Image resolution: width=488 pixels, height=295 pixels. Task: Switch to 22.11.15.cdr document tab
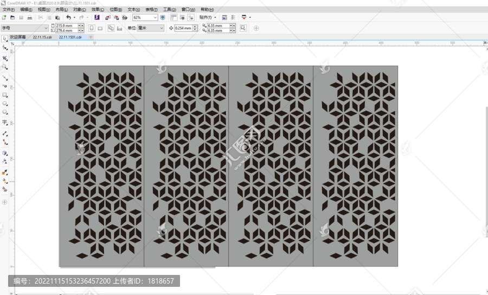pyautogui.click(x=42, y=37)
